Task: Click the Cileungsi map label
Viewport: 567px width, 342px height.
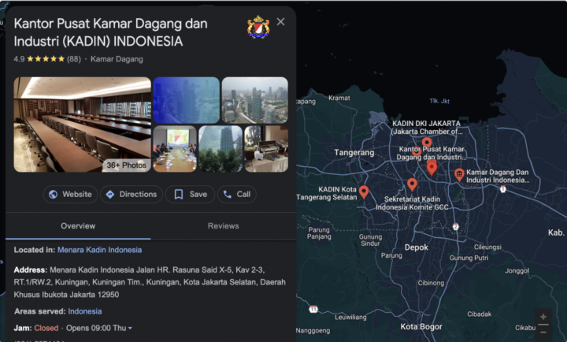Action: [487, 247]
